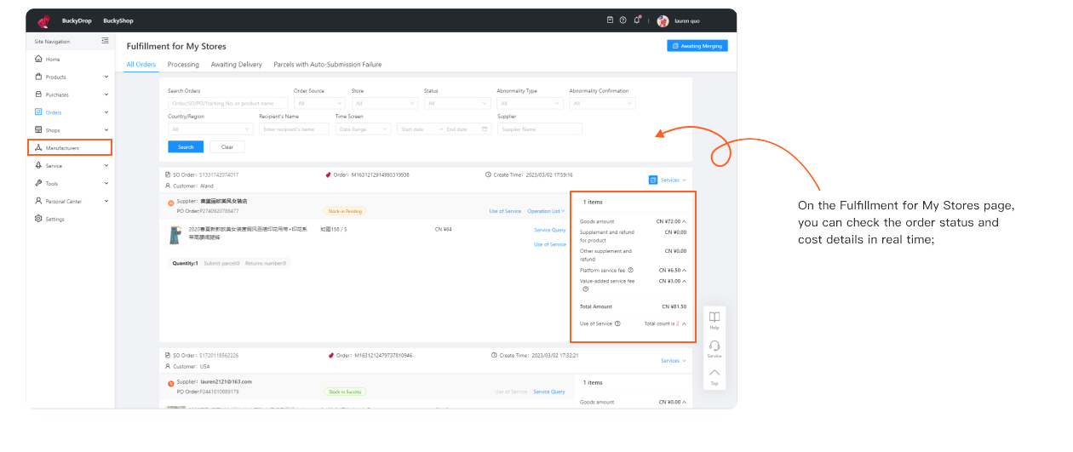Collapse Goods amount CN ¥72.00 chevron

point(685,221)
